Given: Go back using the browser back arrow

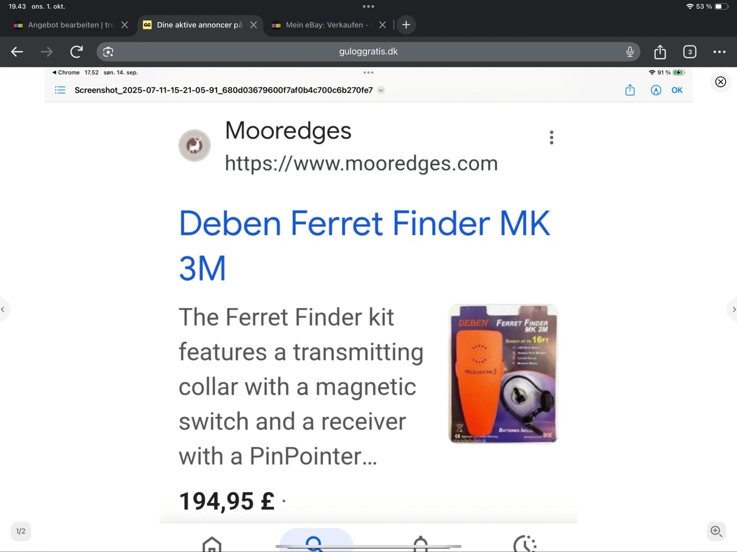Looking at the screenshot, I should tap(17, 51).
